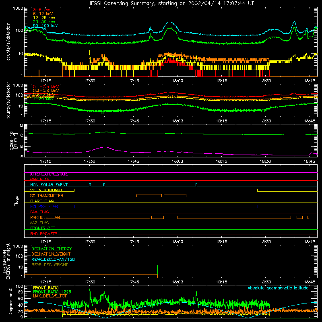Click the DECIMATION_ENERGY legend label
Screen dimensions: 322x322
point(52,249)
